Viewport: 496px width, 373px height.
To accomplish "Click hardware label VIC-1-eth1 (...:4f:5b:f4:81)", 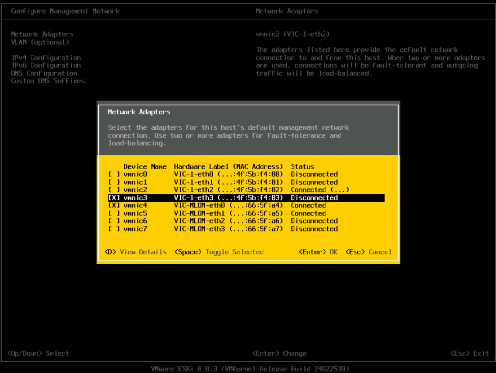I will pos(229,182).
